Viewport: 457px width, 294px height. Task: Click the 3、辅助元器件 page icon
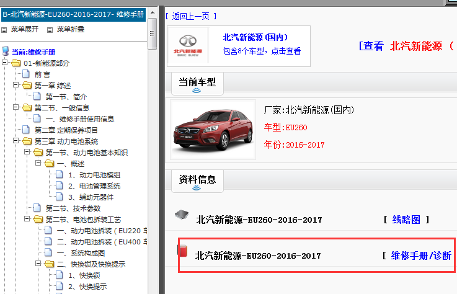(x=60, y=197)
